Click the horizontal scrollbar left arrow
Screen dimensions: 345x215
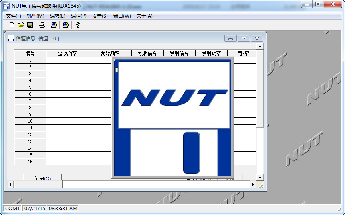[x=10, y=184]
